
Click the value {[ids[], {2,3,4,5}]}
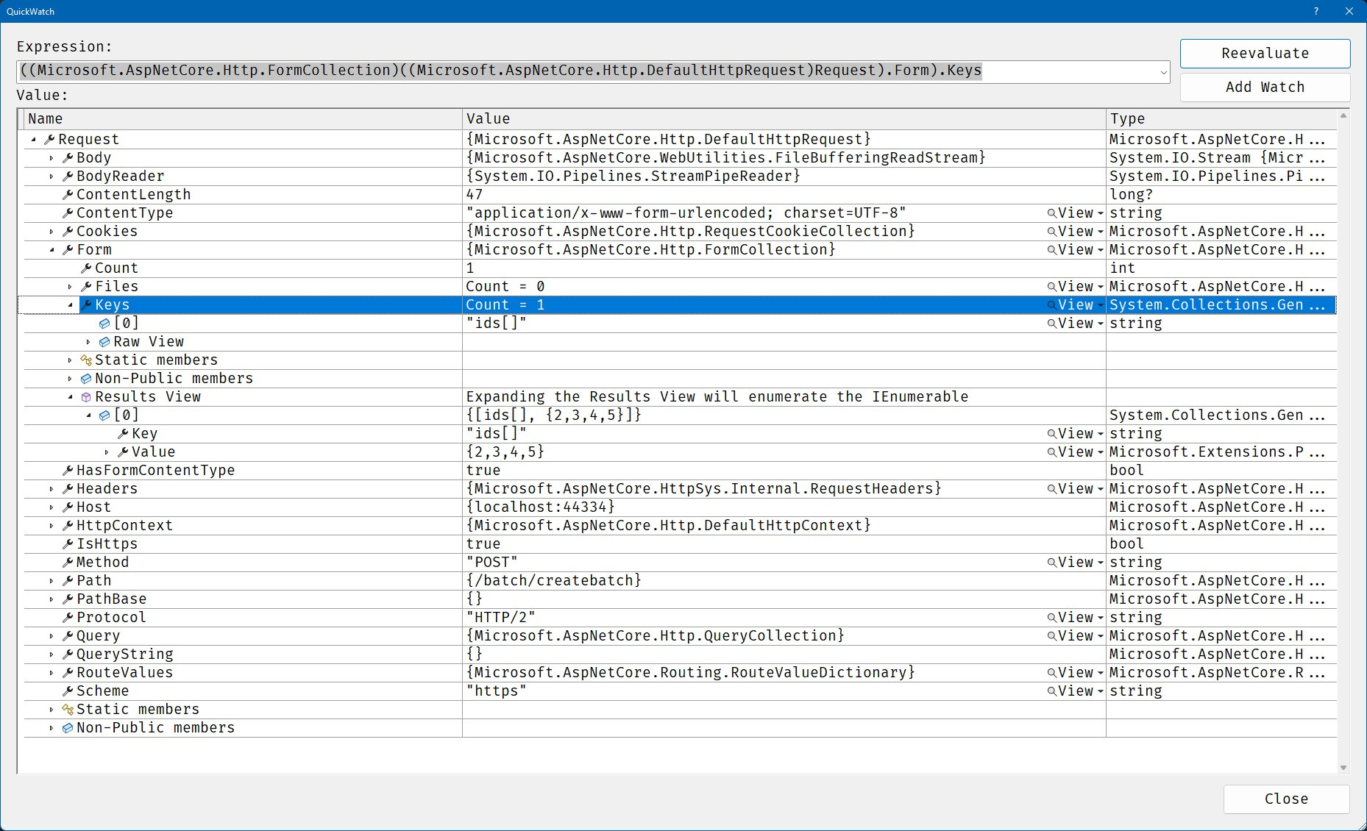[x=554, y=415]
